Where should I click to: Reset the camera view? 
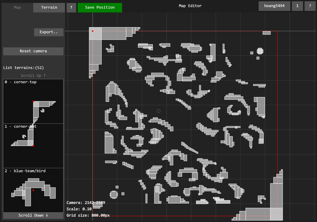[33, 51]
